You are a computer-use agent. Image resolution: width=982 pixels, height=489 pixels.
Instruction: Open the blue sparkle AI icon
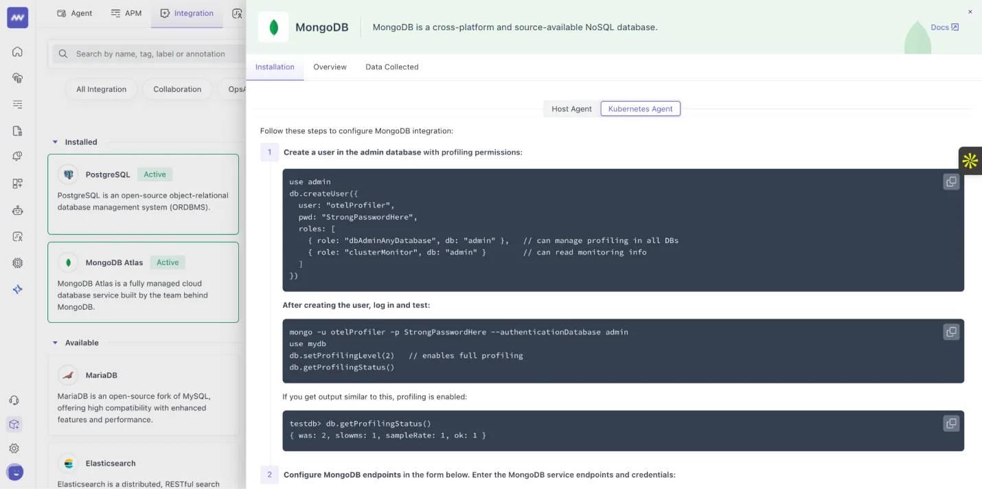pos(17,289)
